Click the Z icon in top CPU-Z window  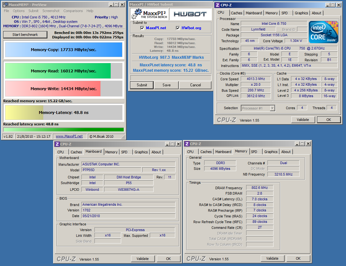[217, 5]
